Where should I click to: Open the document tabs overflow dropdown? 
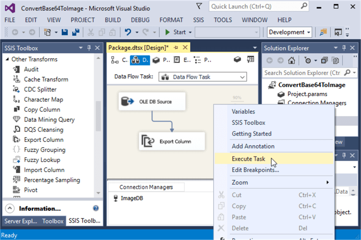(x=254, y=48)
